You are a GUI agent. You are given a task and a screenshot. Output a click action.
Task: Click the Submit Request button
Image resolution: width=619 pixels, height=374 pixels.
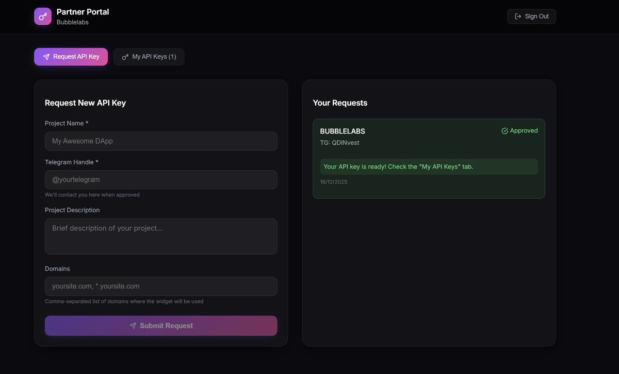(161, 326)
